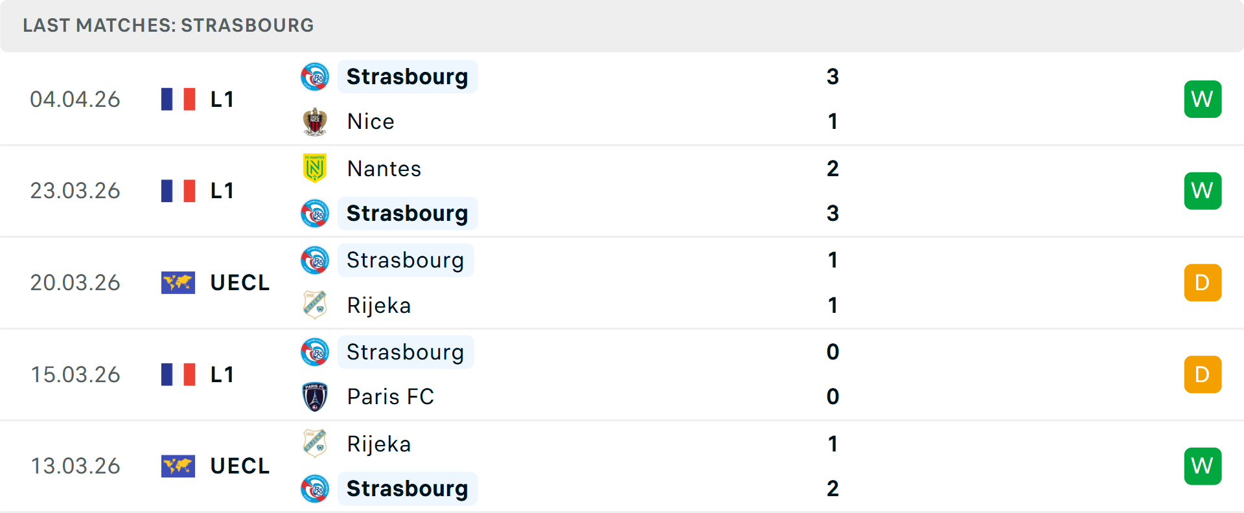Click the score 3 next to Strasbourg versus Nice
The height and width of the screenshot is (513, 1244).
click(833, 76)
